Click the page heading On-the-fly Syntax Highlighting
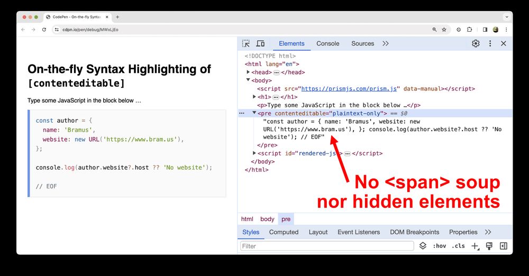 [x=119, y=75]
